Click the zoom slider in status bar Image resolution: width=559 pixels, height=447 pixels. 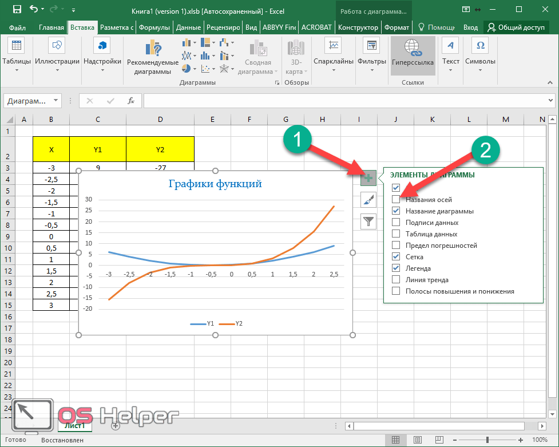[487, 440]
